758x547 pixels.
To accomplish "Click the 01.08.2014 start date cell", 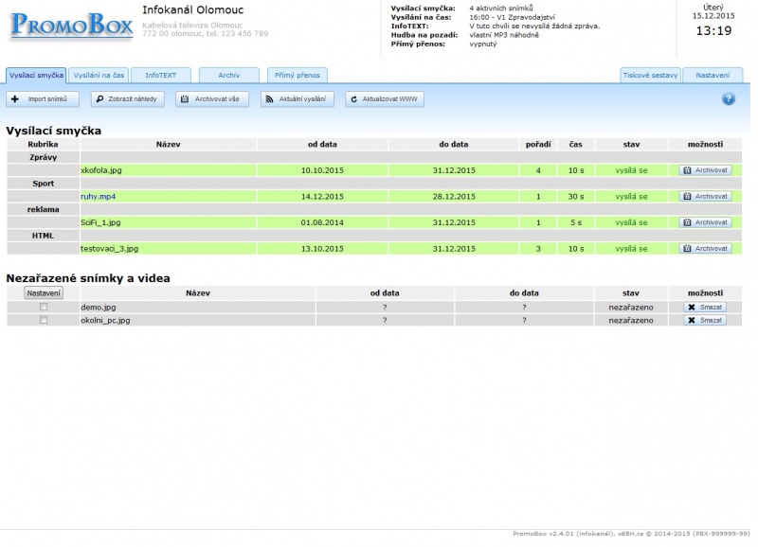I will click(322, 222).
